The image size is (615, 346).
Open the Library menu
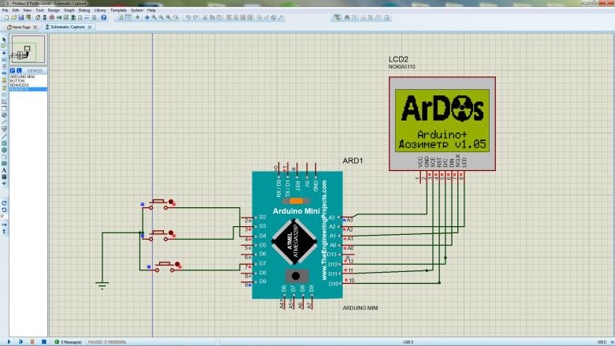(x=100, y=10)
